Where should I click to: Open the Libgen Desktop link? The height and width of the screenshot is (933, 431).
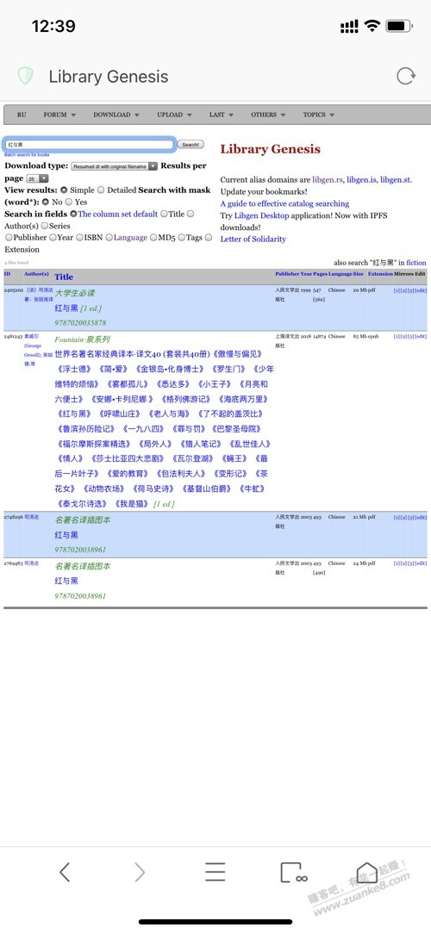263,215
